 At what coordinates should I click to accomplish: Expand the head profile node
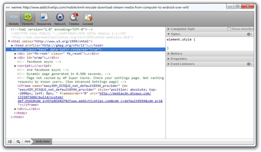(x=12, y=45)
